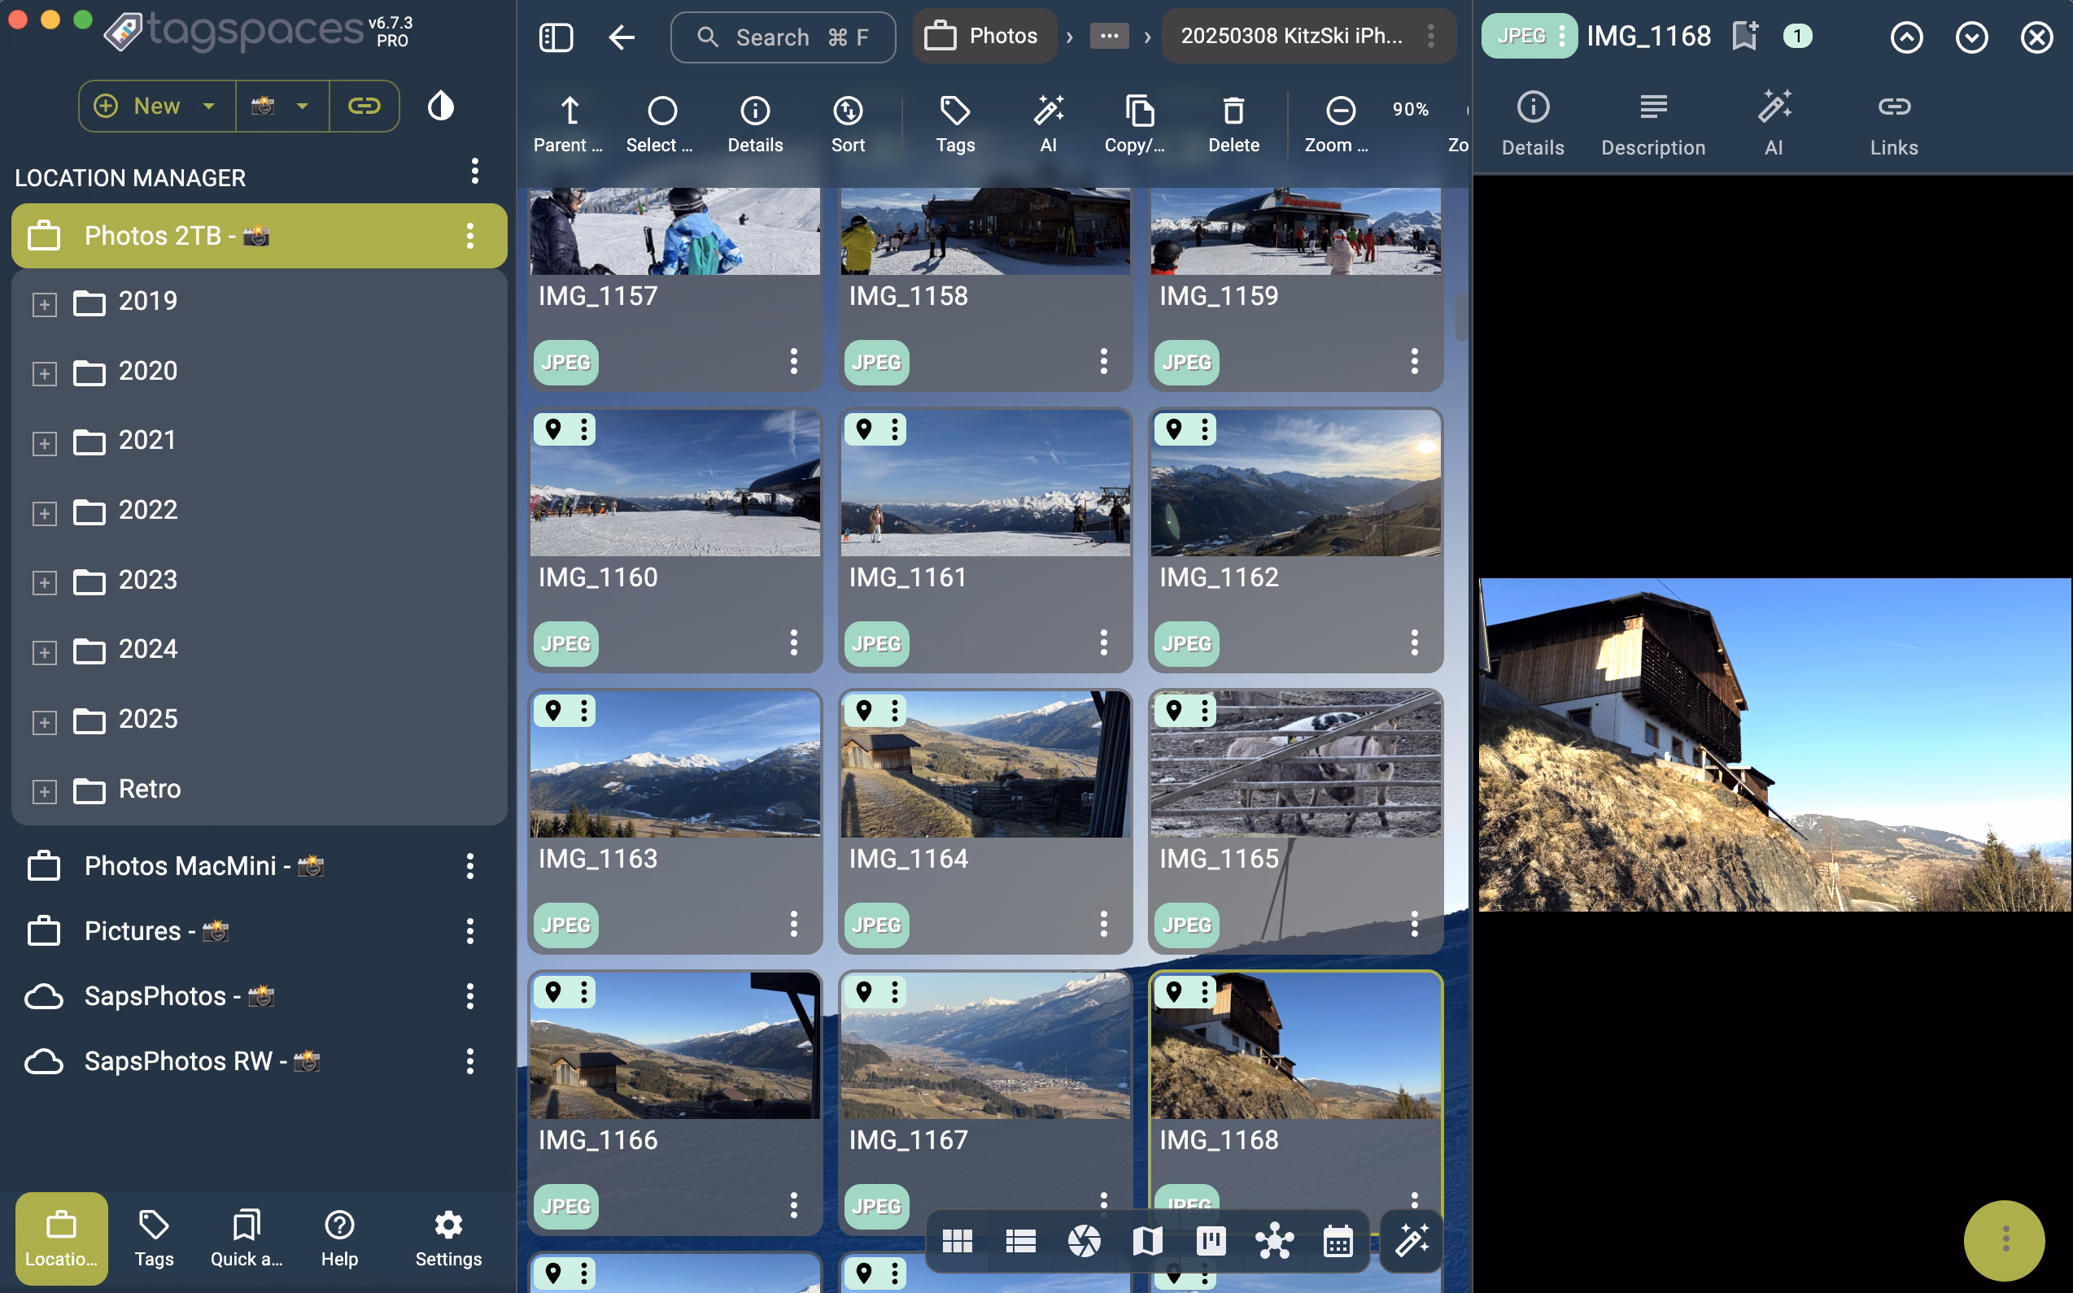
Task: Open the Sort options icon
Action: pyautogui.click(x=846, y=122)
